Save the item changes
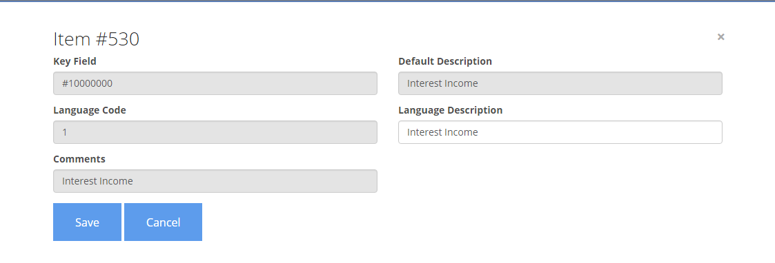Image resolution: width=775 pixels, height=263 pixels. [87, 222]
